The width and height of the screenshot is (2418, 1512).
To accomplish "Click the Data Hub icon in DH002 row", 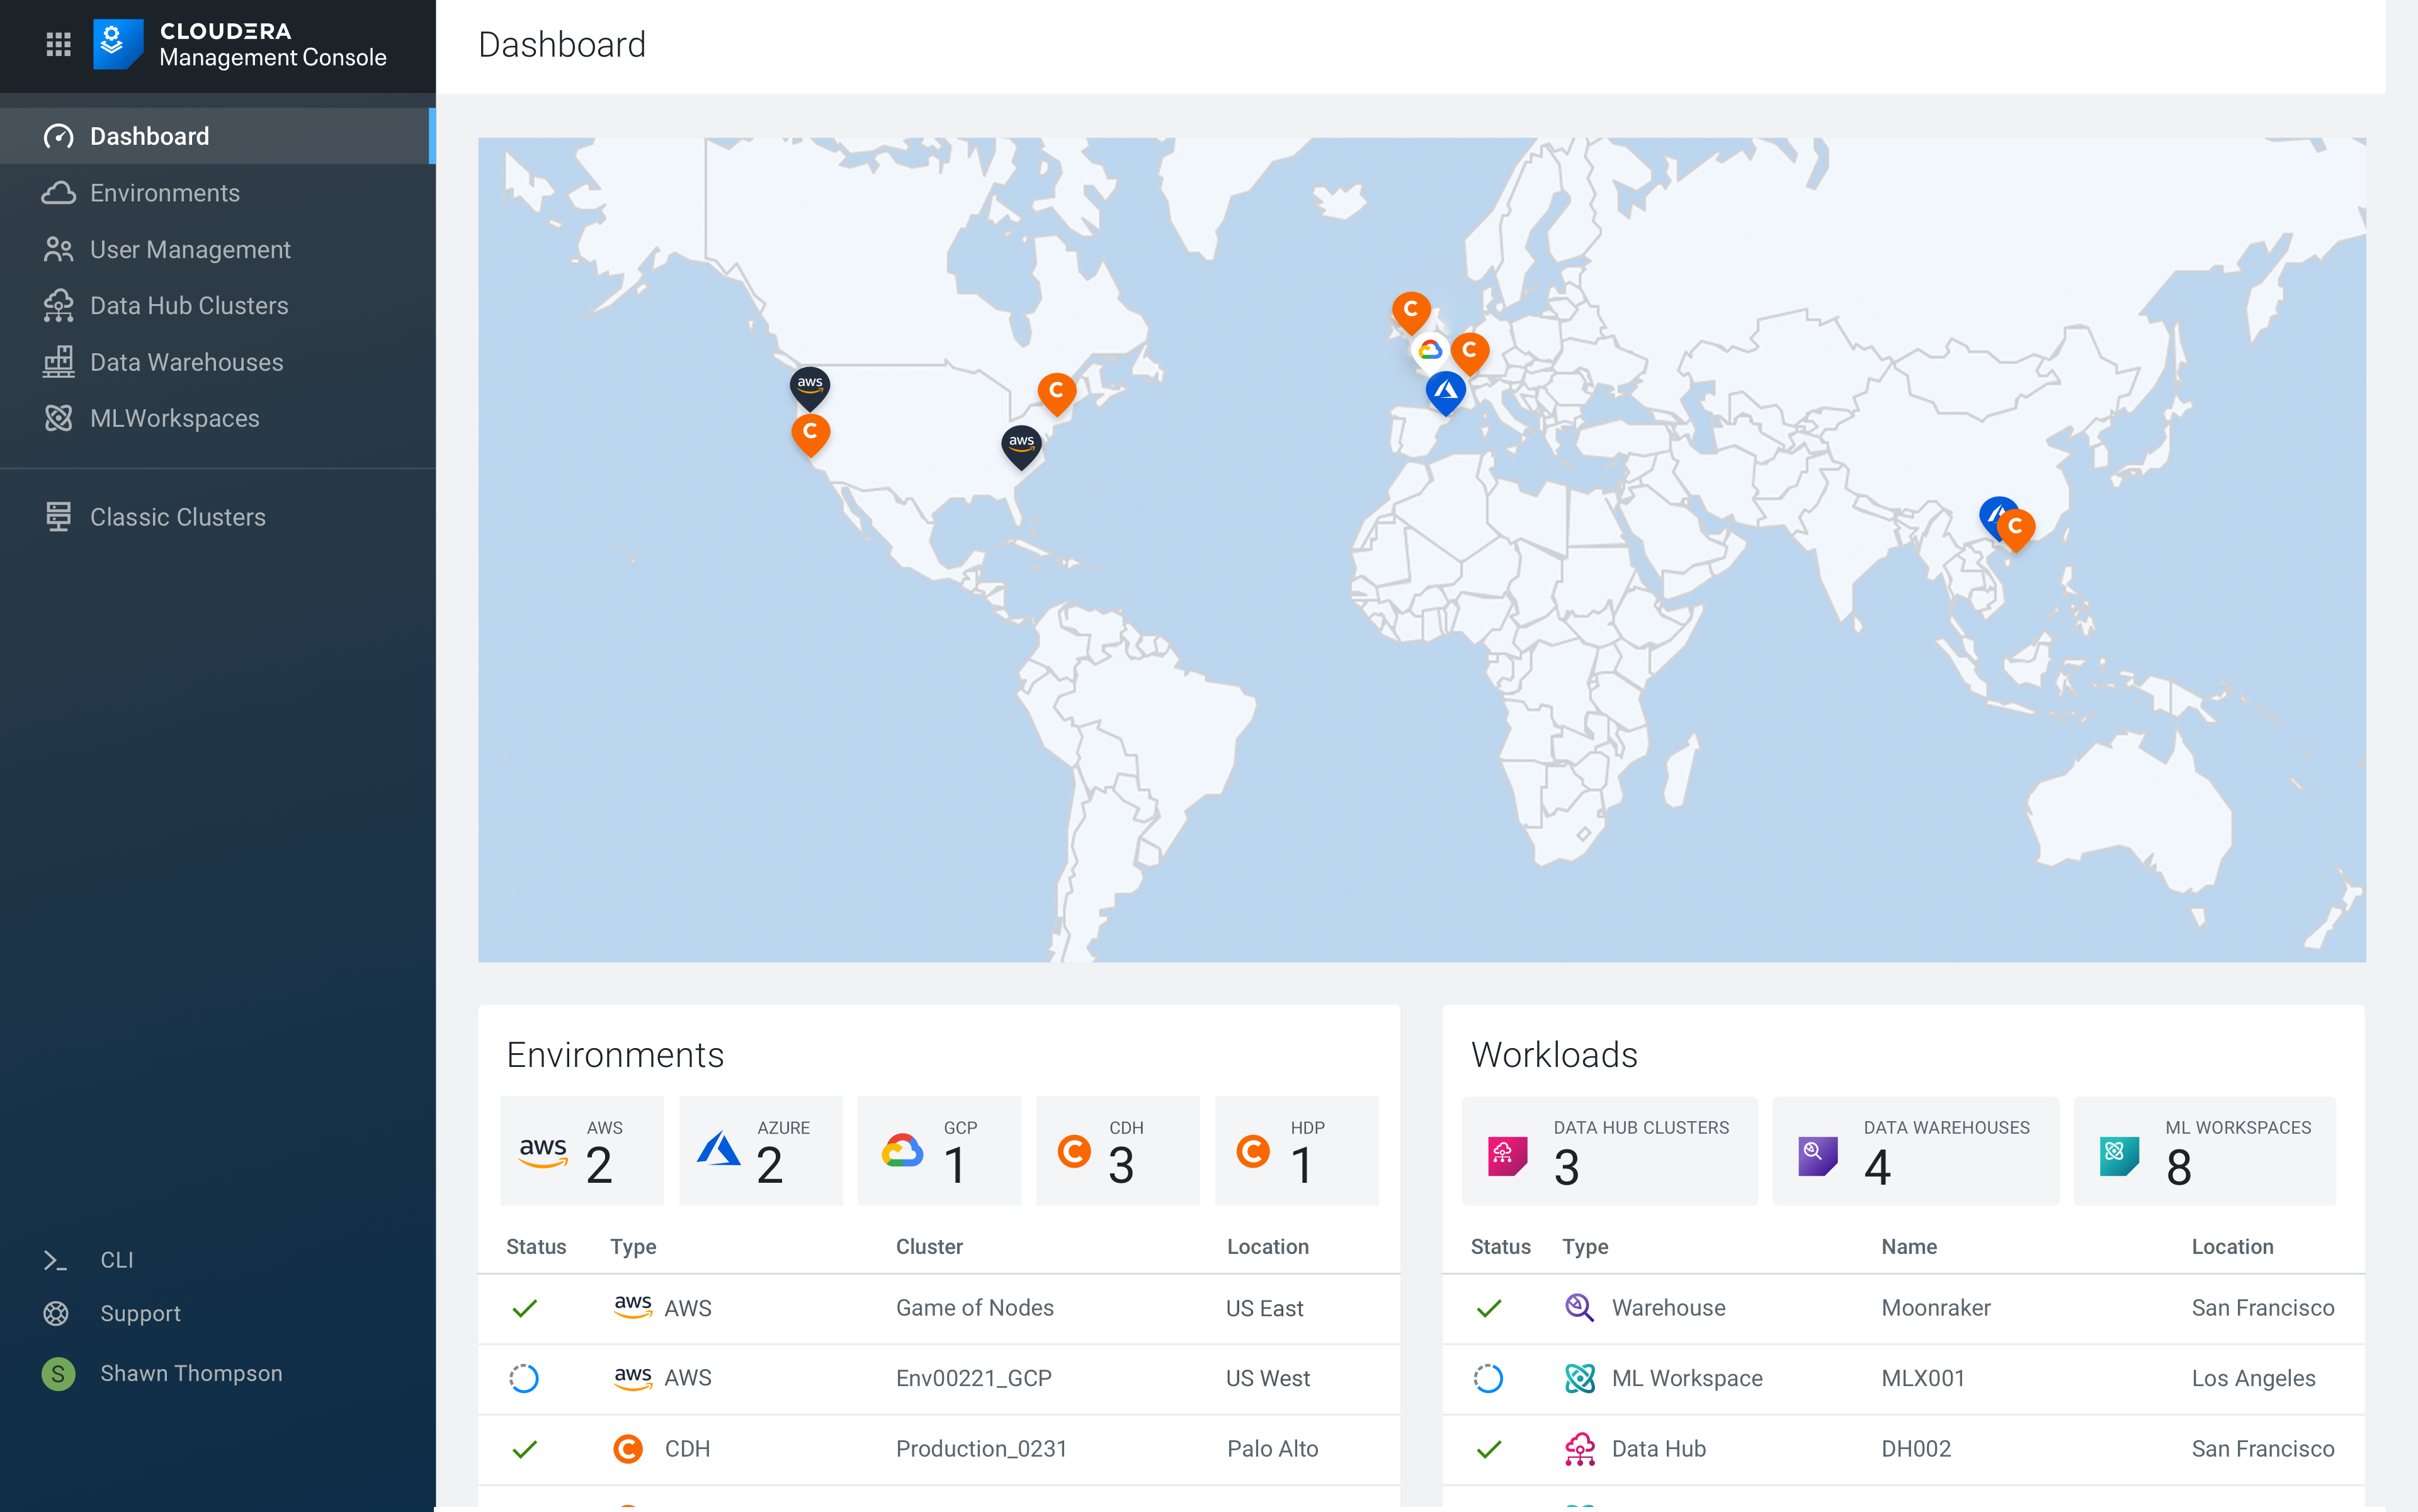I will coord(1580,1448).
